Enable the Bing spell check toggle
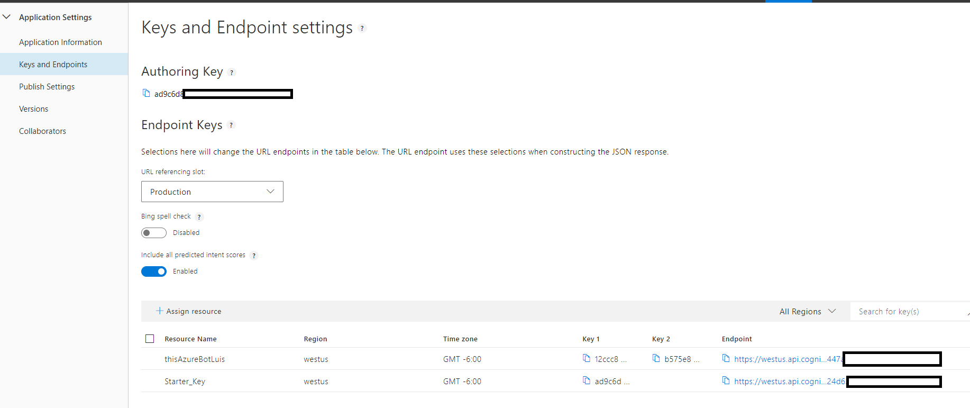Screen dimensions: 970x408 click(154, 233)
